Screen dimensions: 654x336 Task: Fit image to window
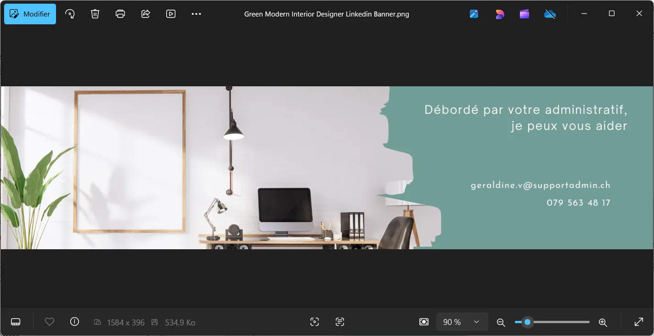(424, 322)
